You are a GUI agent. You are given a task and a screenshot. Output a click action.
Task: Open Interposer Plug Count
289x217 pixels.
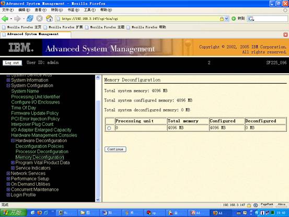[32, 124]
